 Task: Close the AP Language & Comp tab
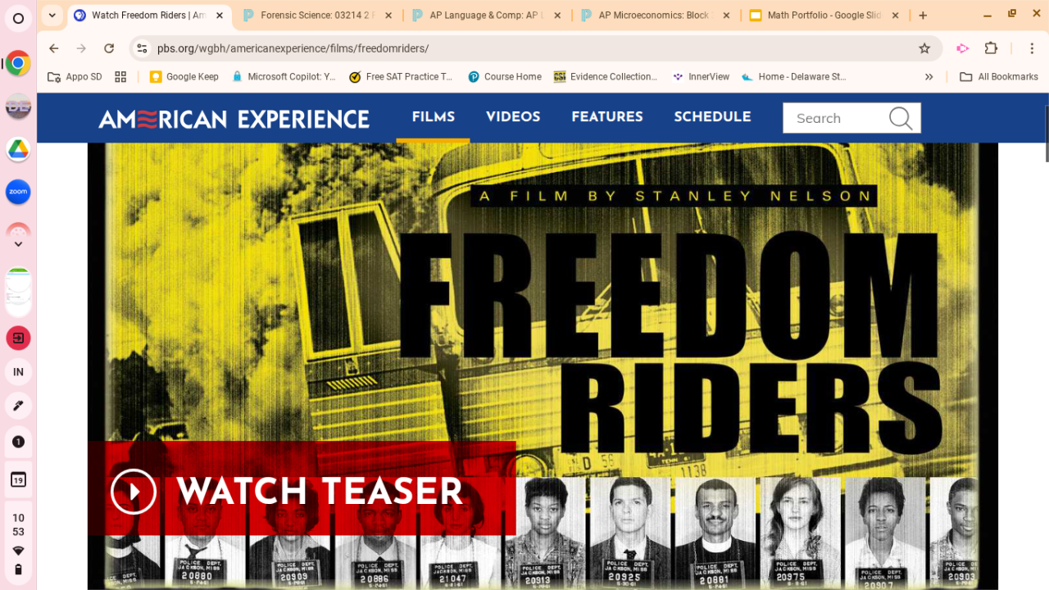[x=557, y=15]
